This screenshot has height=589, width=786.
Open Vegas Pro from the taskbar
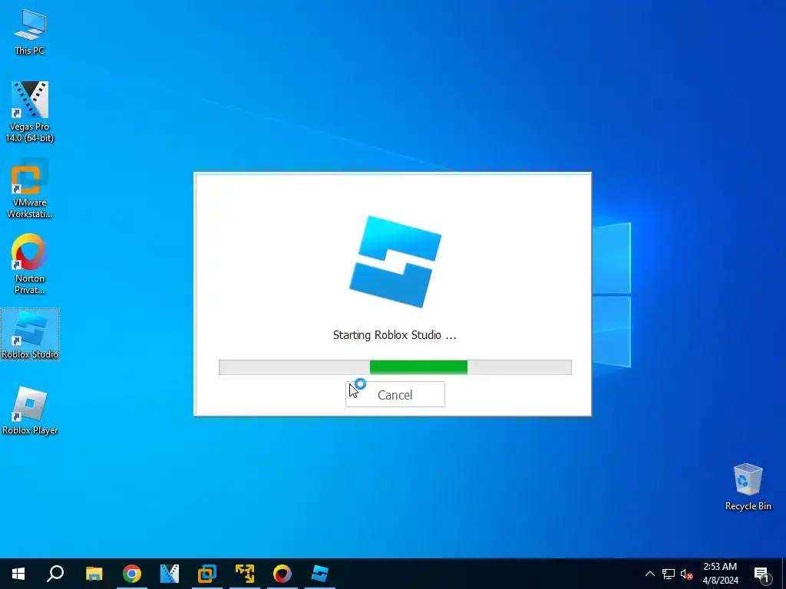coord(170,574)
